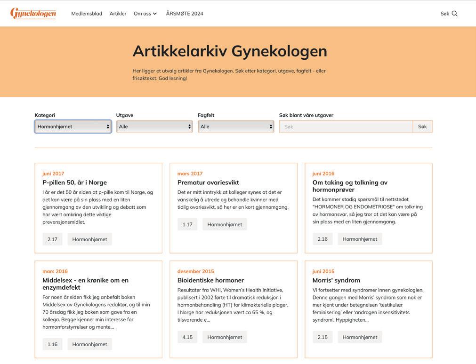
Task: Click Hormonhjørnet tag on Middelsex card
Action: pyautogui.click(x=89, y=344)
